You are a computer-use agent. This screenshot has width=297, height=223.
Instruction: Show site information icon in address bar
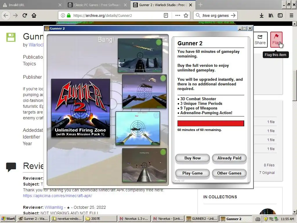point(63,16)
